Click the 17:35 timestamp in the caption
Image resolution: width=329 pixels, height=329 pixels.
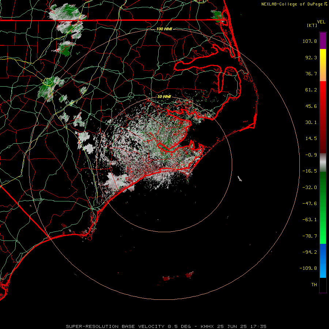(x=258, y=326)
